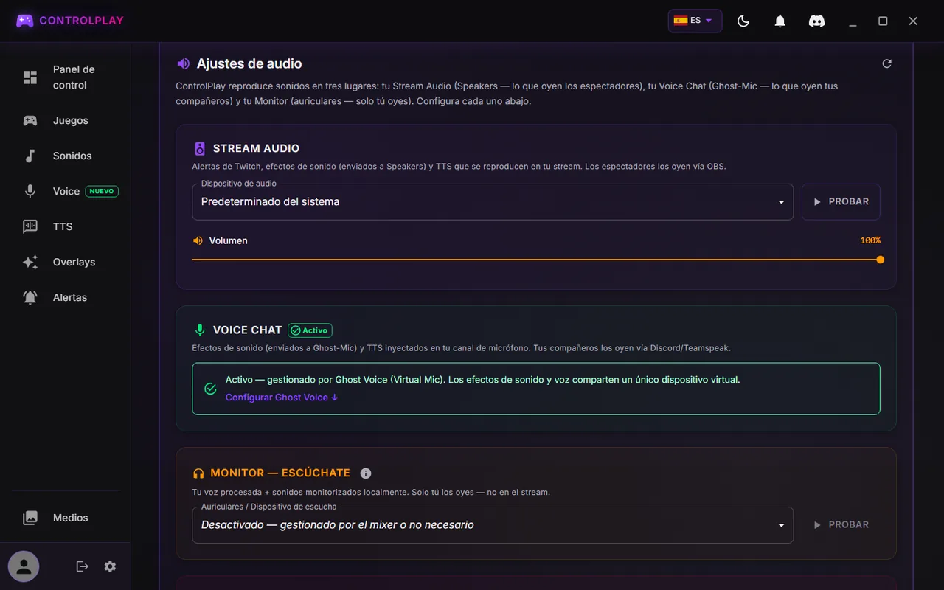Click the info icon beside Monitor — Escúchate

(x=366, y=473)
